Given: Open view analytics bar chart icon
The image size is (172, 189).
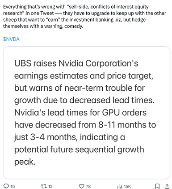Looking at the screenshot, I should click(x=119, y=186).
